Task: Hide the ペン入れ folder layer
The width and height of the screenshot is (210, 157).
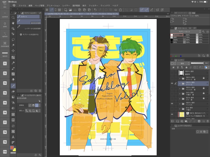Action: 172,104
